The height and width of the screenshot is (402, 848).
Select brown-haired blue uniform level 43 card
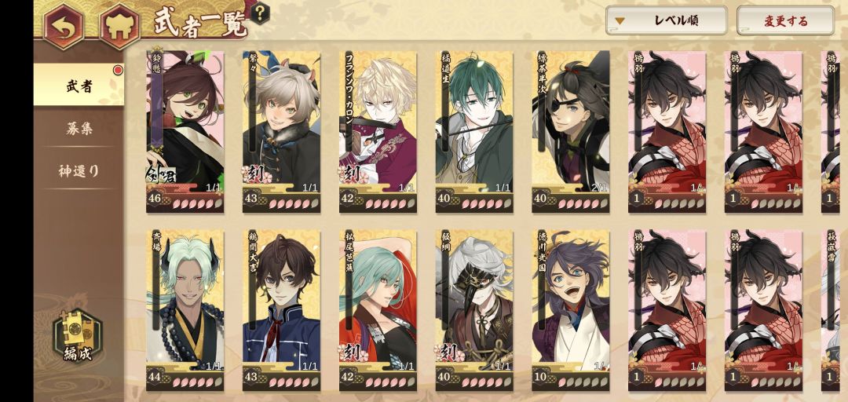[281, 310]
